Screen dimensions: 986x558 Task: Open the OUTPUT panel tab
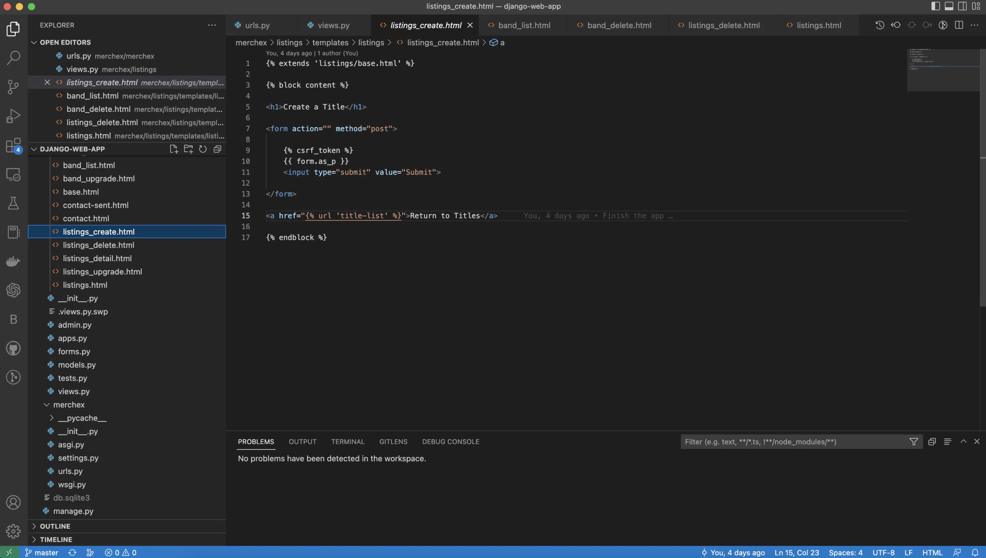303,442
